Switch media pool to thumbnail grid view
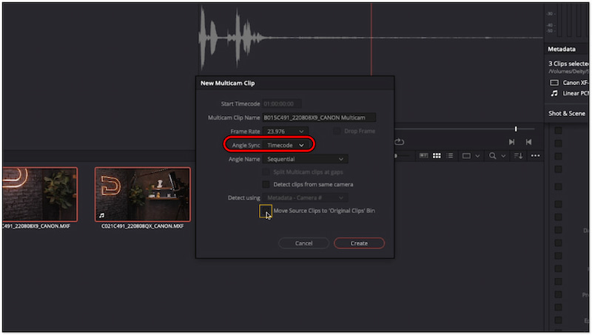Viewport: 592px width, 335px height. point(437,156)
